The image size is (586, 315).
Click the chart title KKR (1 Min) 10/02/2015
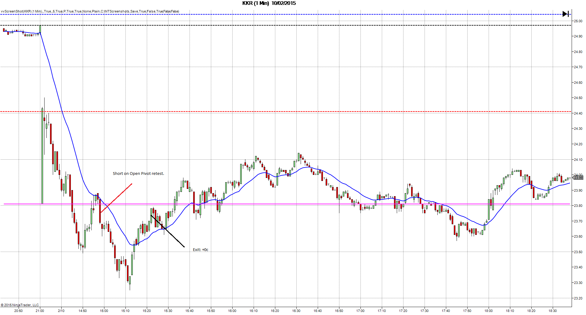pos(269,3)
